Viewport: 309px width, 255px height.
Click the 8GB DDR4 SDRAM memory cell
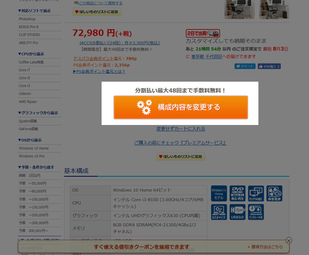click(x=159, y=228)
